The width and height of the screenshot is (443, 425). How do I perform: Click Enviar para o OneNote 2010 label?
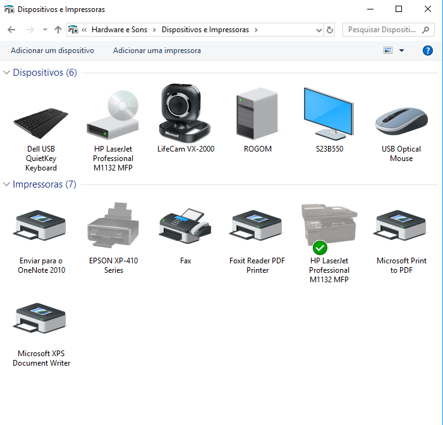pyautogui.click(x=41, y=265)
